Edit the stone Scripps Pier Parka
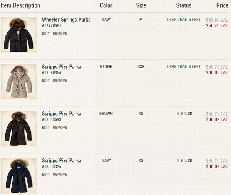 click(x=46, y=81)
